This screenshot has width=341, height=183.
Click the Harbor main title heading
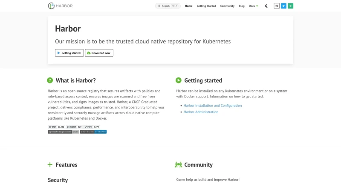tap(68, 29)
